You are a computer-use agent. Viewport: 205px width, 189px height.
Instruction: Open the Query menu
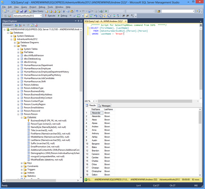click(x=24, y=7)
